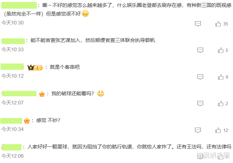Reply to the 今天12:07 comment
Image resolution: width=233 pixels, height=163 pixels.
[200, 103]
